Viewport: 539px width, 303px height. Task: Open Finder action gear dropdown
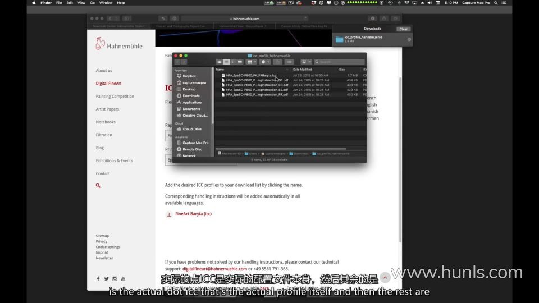pos(265,62)
